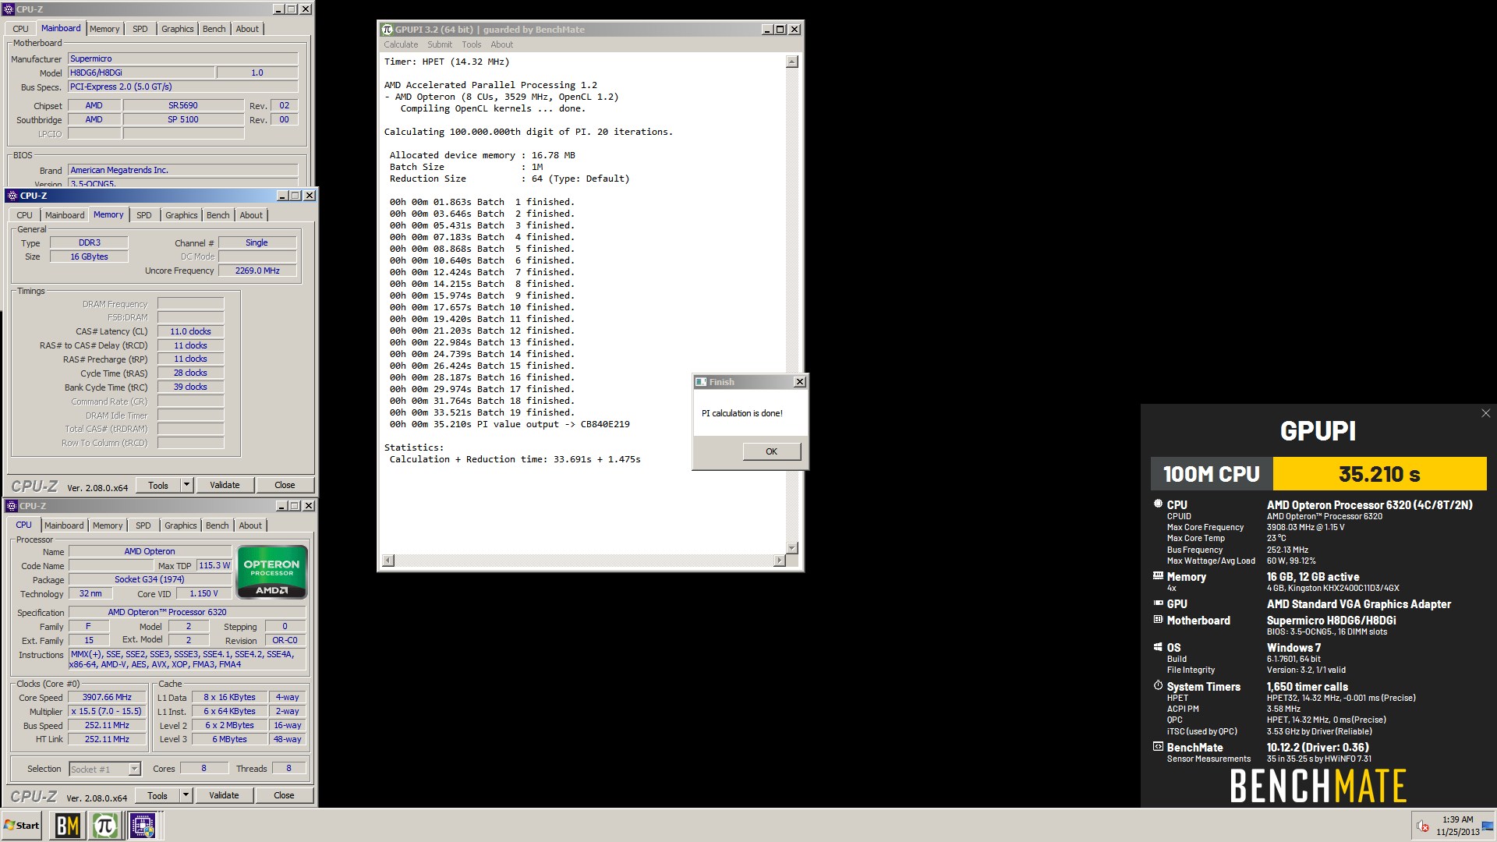The image size is (1497, 842).
Task: Close the Finish dialog
Action: point(799,382)
